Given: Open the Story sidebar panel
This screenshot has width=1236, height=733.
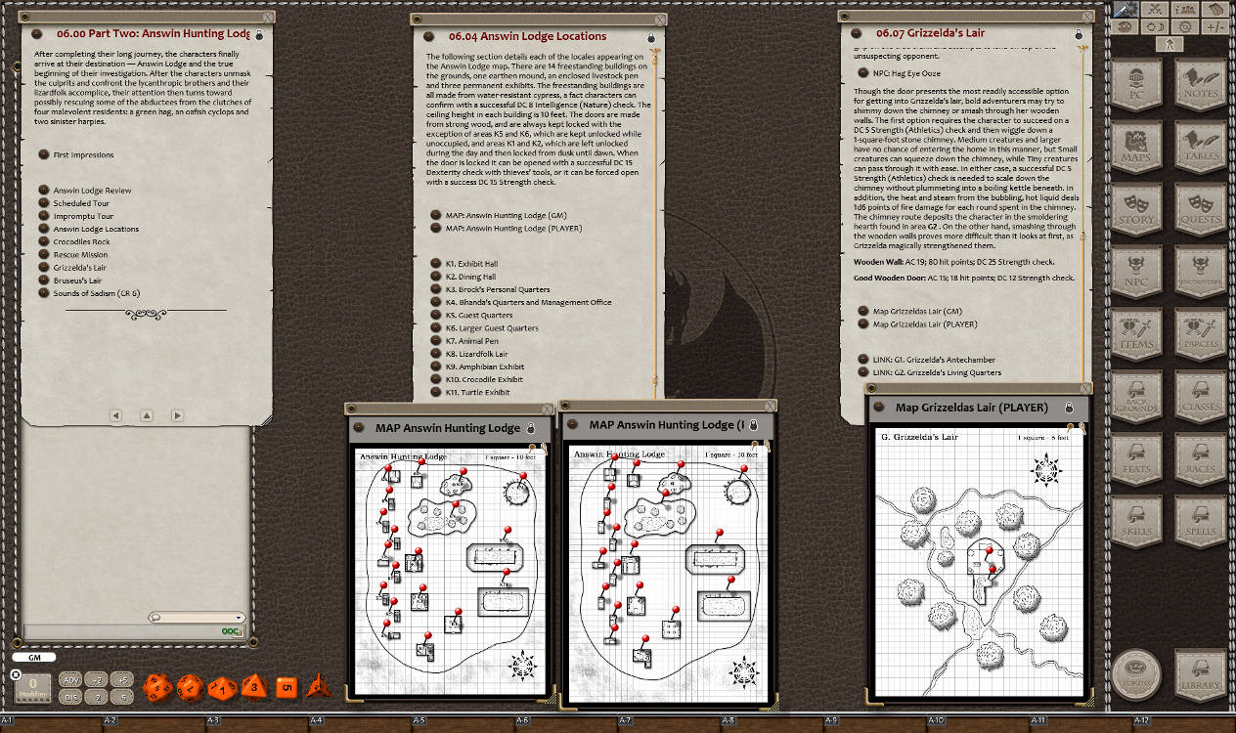Looking at the screenshot, I should pyautogui.click(x=1137, y=208).
